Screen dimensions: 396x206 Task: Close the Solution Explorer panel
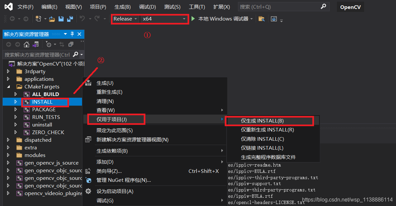(x=79, y=34)
